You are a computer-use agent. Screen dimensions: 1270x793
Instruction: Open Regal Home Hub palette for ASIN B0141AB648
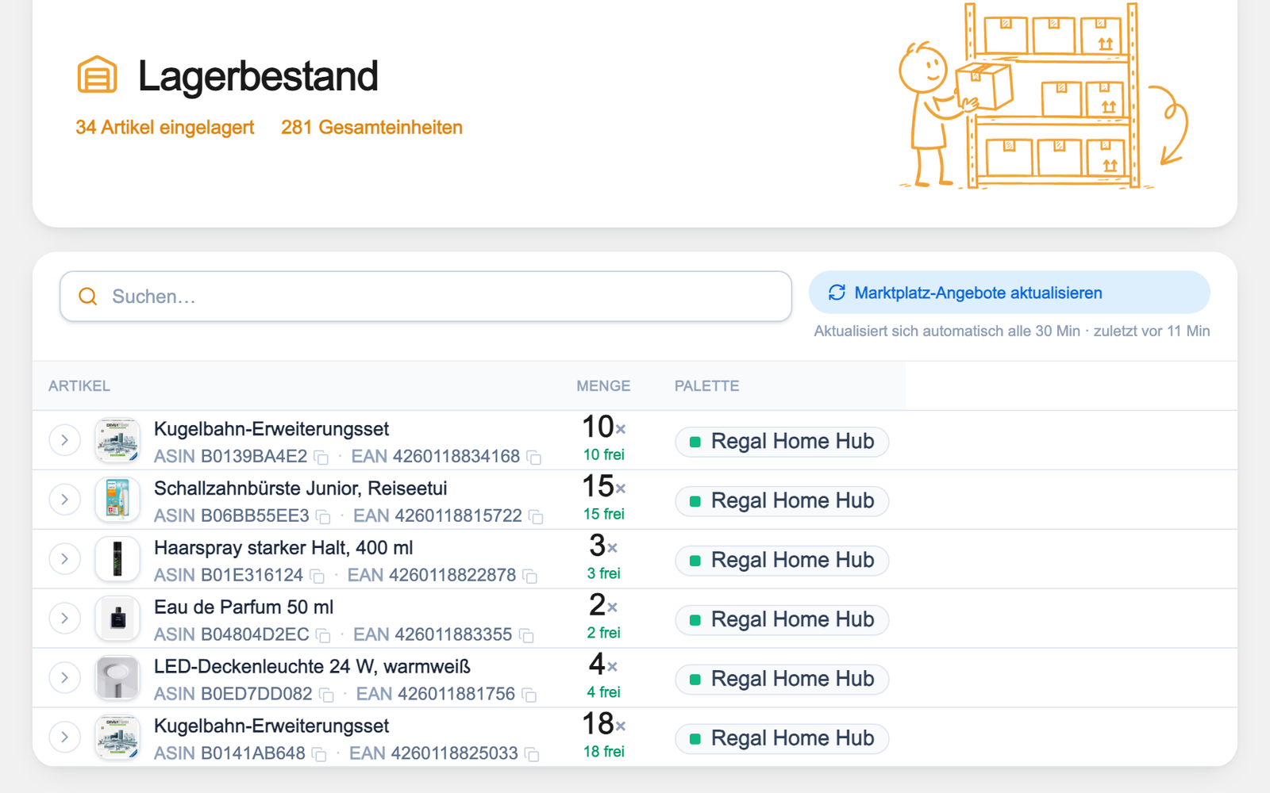[x=782, y=739]
